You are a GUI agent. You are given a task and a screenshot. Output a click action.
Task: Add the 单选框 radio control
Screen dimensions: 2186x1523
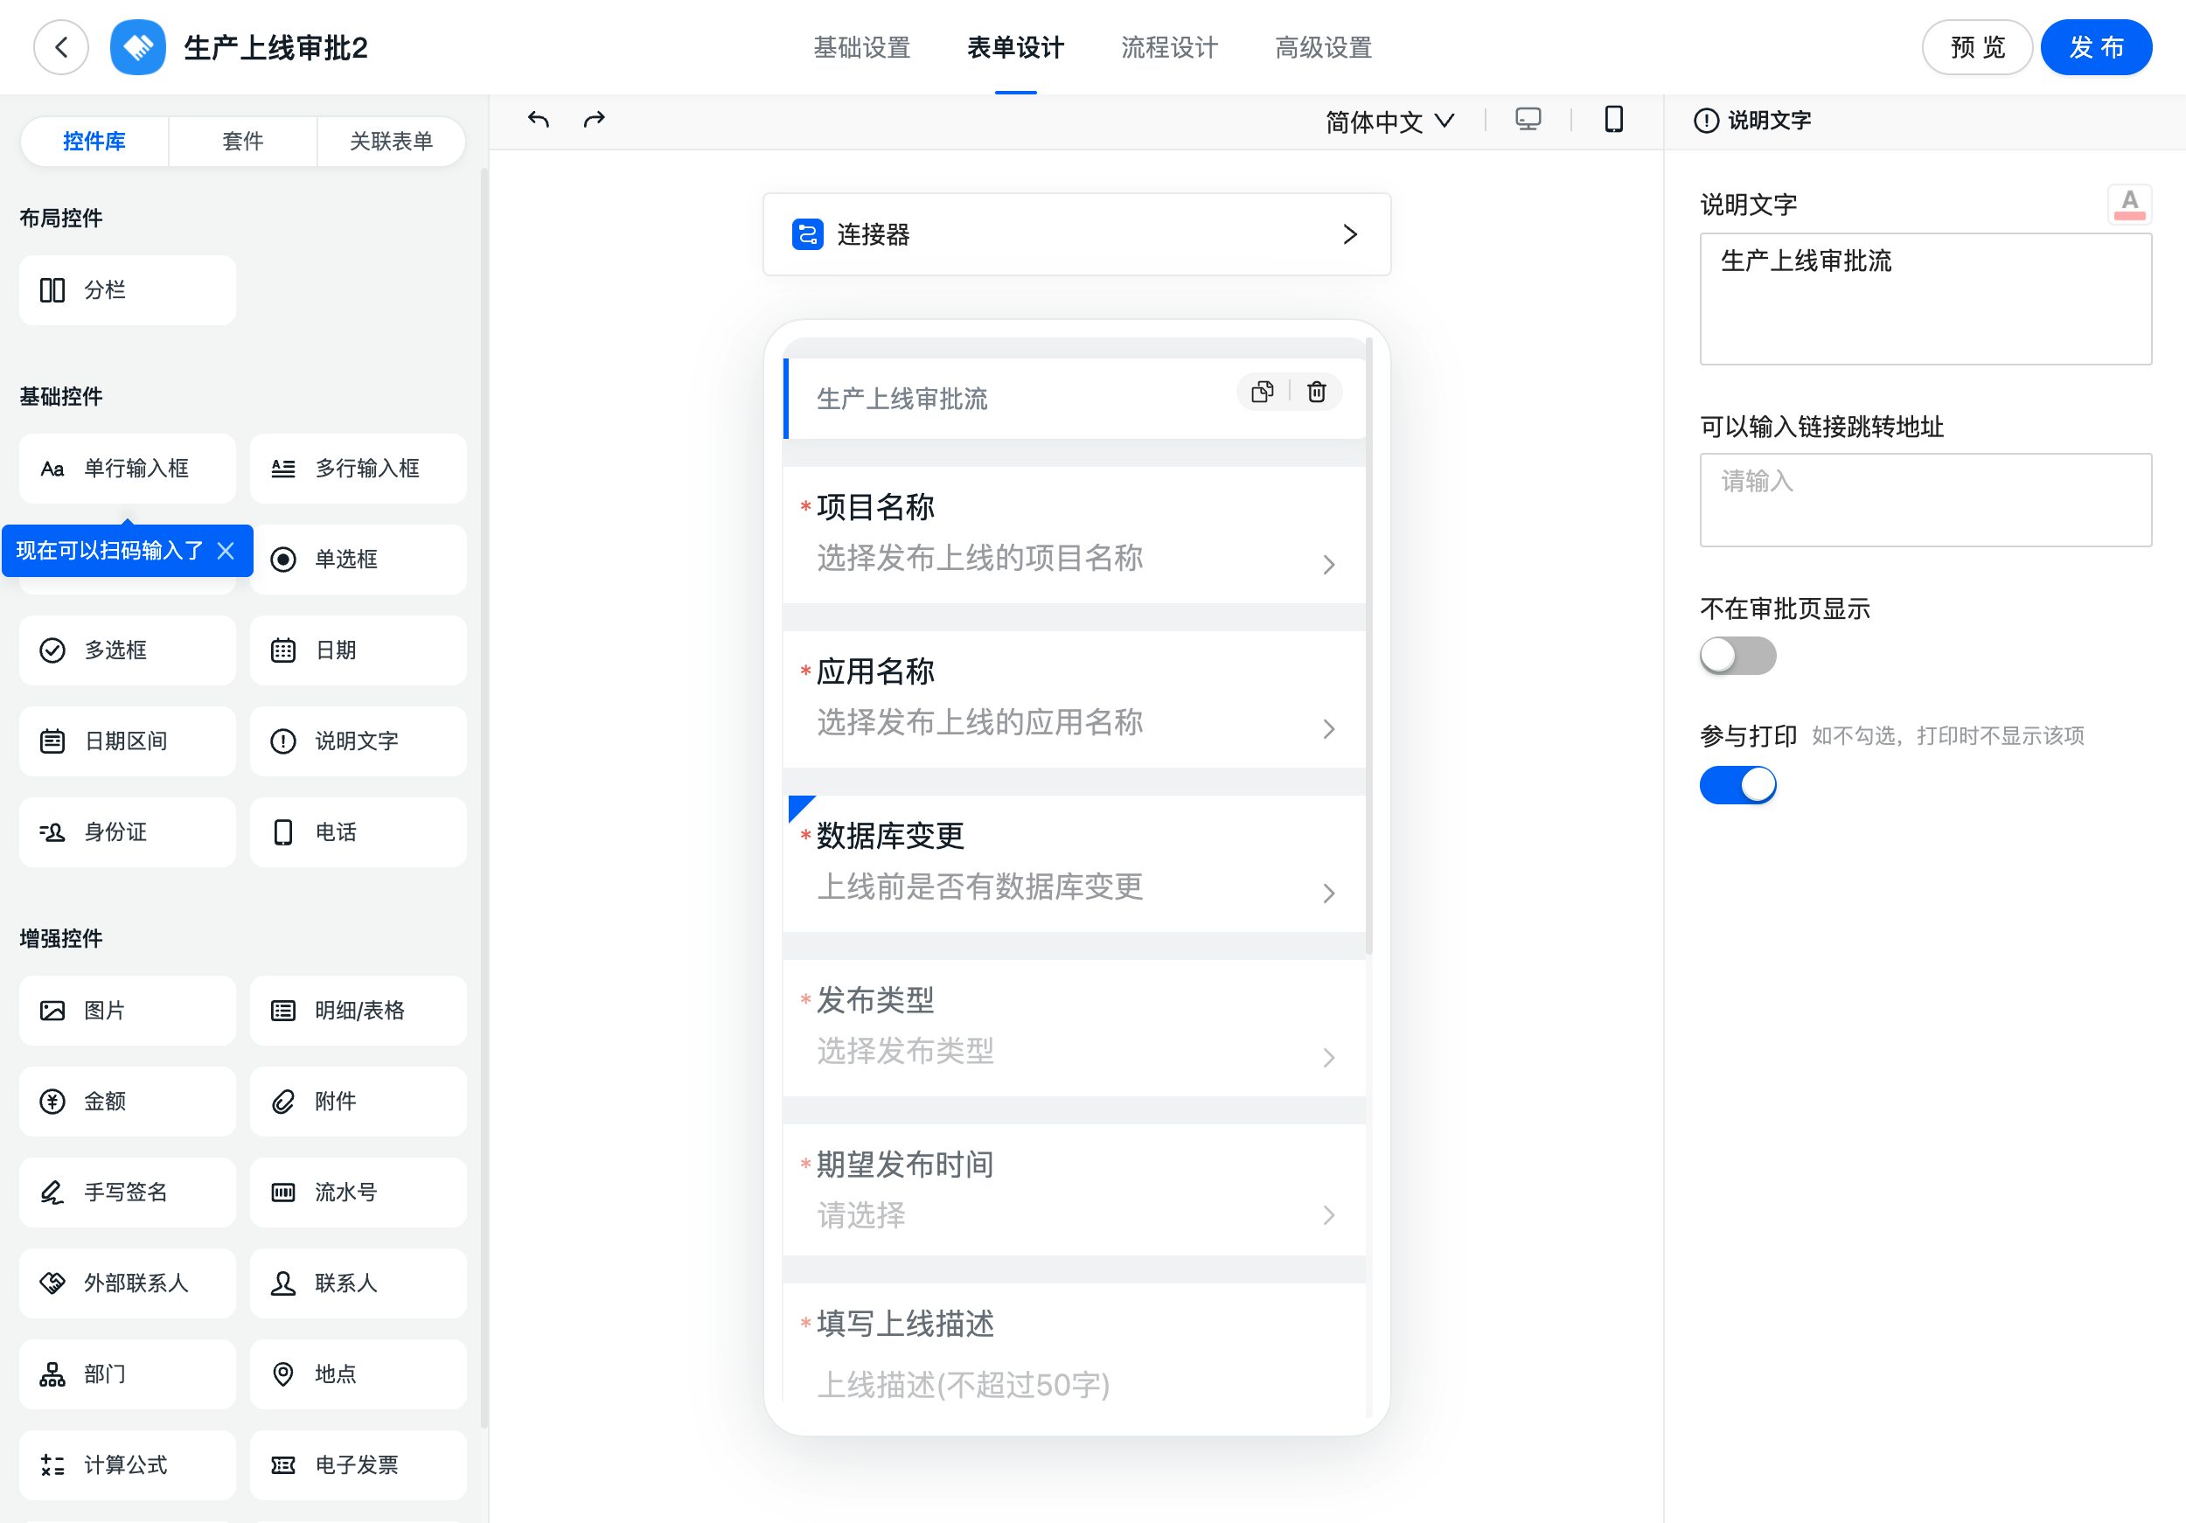358,560
